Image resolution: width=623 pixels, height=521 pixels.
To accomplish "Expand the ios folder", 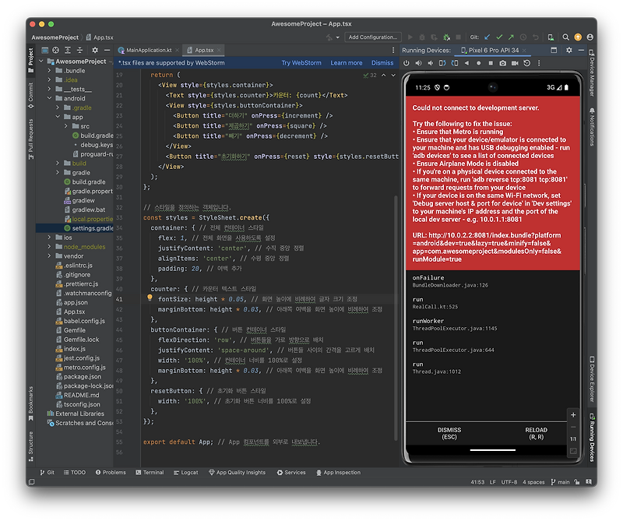I will (x=49, y=238).
